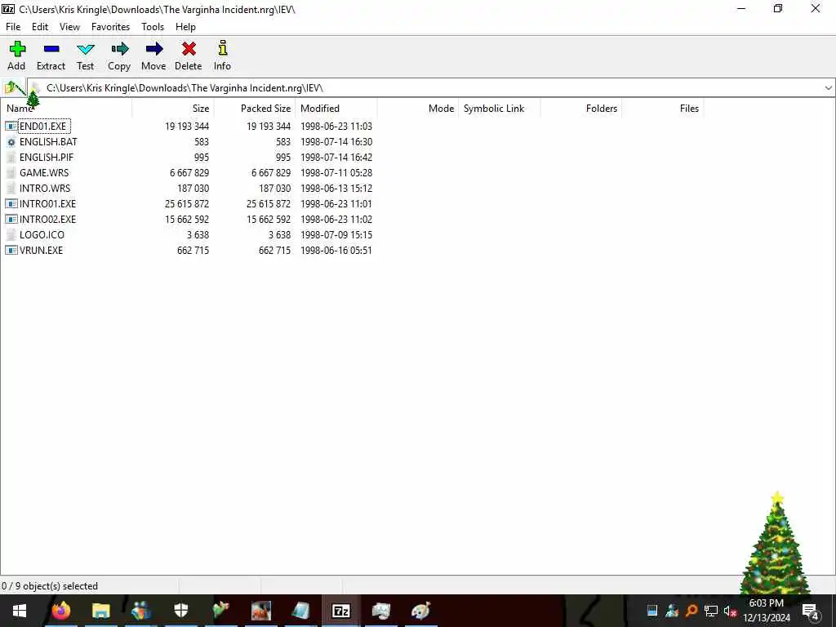Click the 25 615 872 size value

click(187, 203)
